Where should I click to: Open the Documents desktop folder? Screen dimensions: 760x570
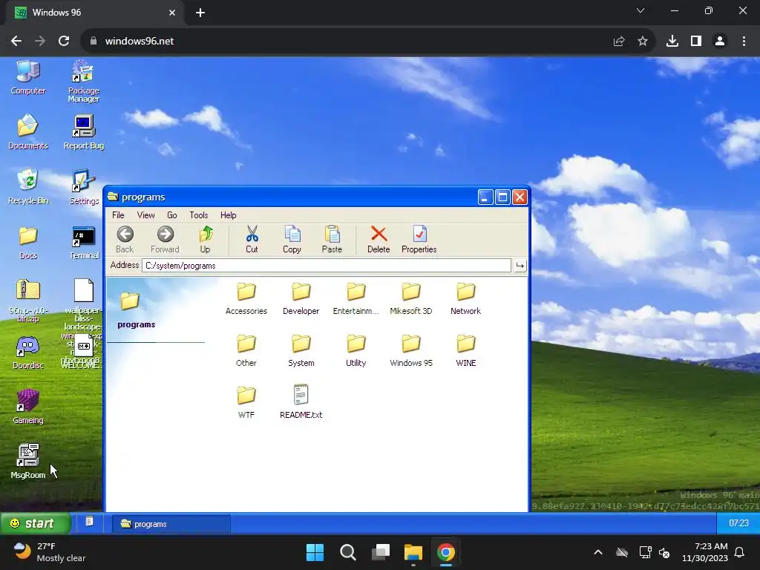[x=28, y=132]
